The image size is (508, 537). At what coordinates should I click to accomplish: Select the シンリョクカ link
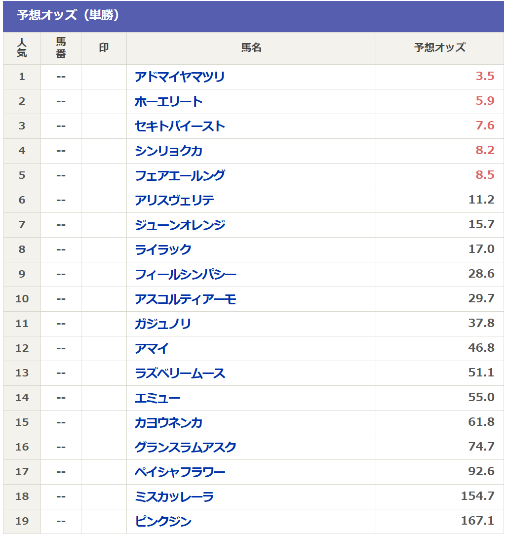tap(168, 151)
